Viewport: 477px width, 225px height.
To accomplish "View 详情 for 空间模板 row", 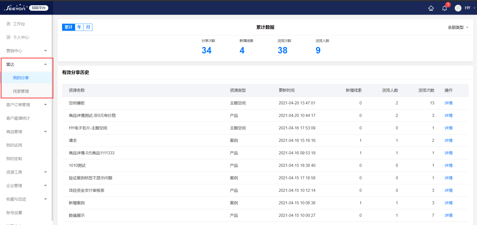I will (448, 103).
